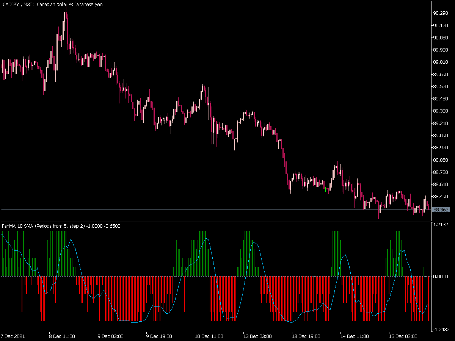
Task: Select the 13 Dec 19:00 time label
Action: pyautogui.click(x=305, y=336)
